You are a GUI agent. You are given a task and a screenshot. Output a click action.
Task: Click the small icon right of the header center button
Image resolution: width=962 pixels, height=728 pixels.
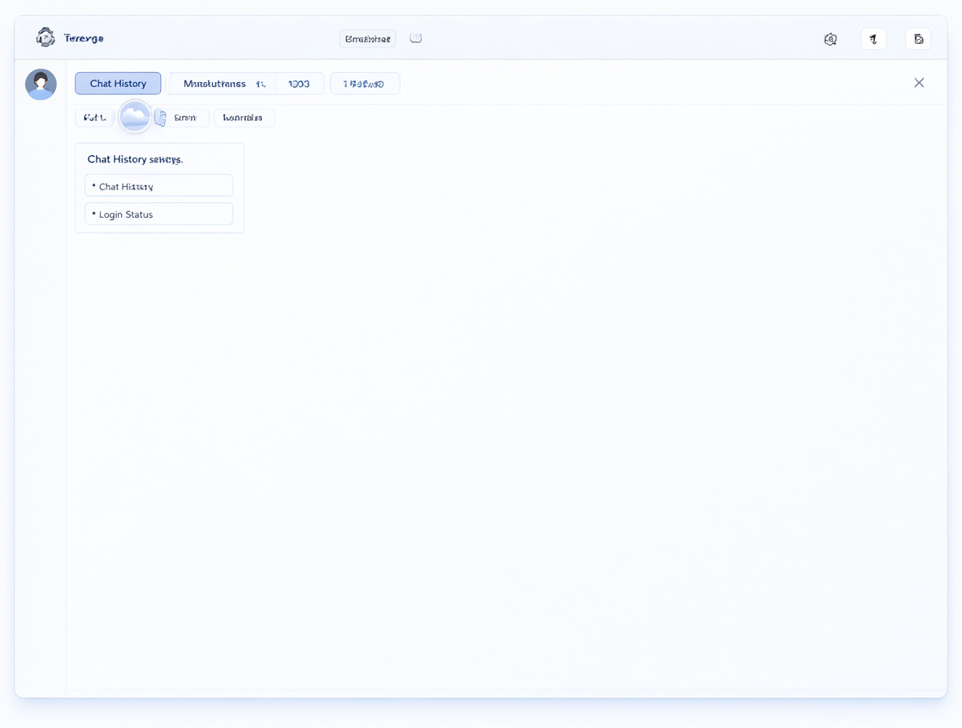click(415, 38)
